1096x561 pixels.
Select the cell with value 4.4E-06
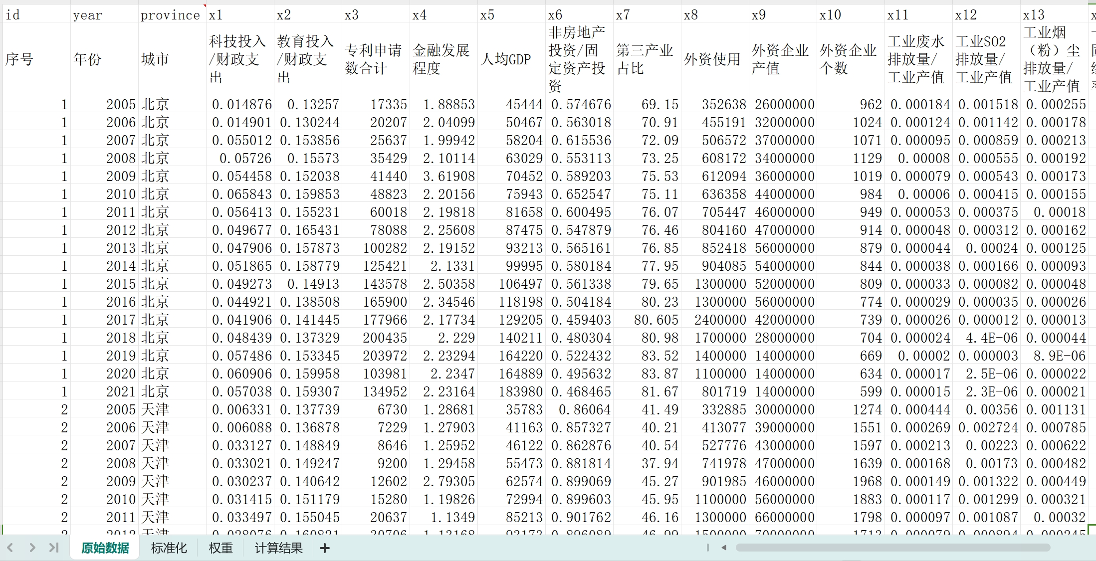pyautogui.click(x=986, y=338)
